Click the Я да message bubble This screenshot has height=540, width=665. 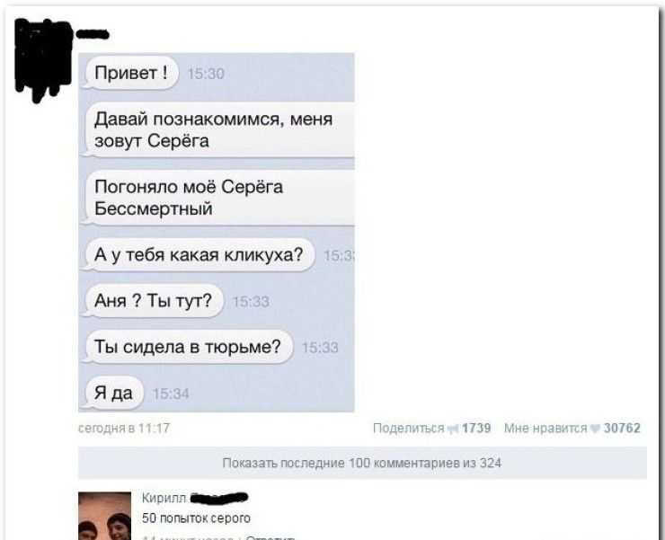(114, 394)
